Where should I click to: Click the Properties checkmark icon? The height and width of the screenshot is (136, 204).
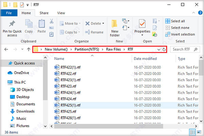click(x=142, y=23)
